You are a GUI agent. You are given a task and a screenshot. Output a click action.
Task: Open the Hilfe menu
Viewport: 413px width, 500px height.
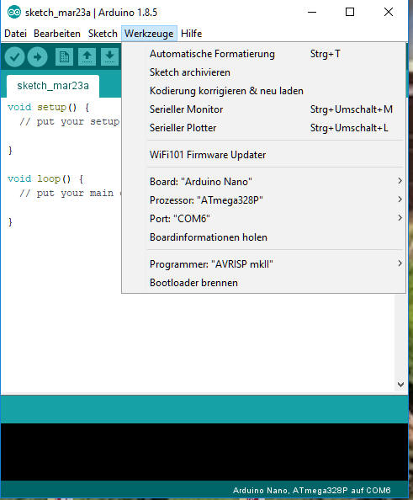[191, 34]
